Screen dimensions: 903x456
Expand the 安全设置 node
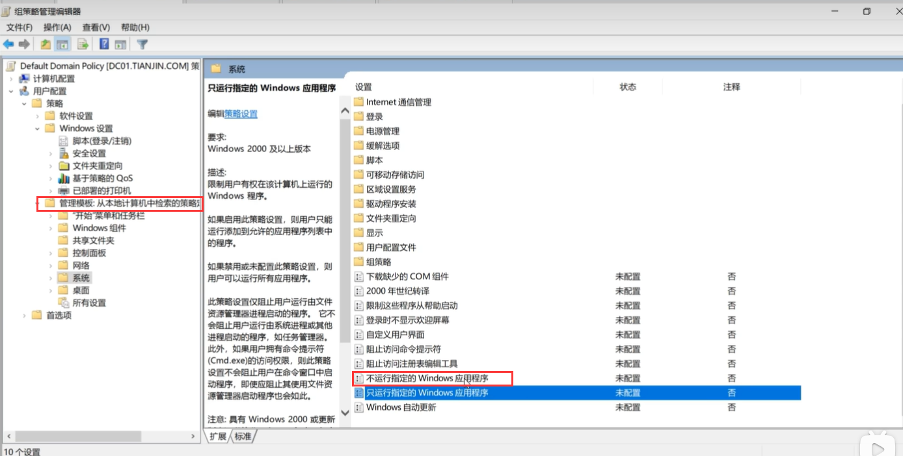pyautogui.click(x=51, y=153)
